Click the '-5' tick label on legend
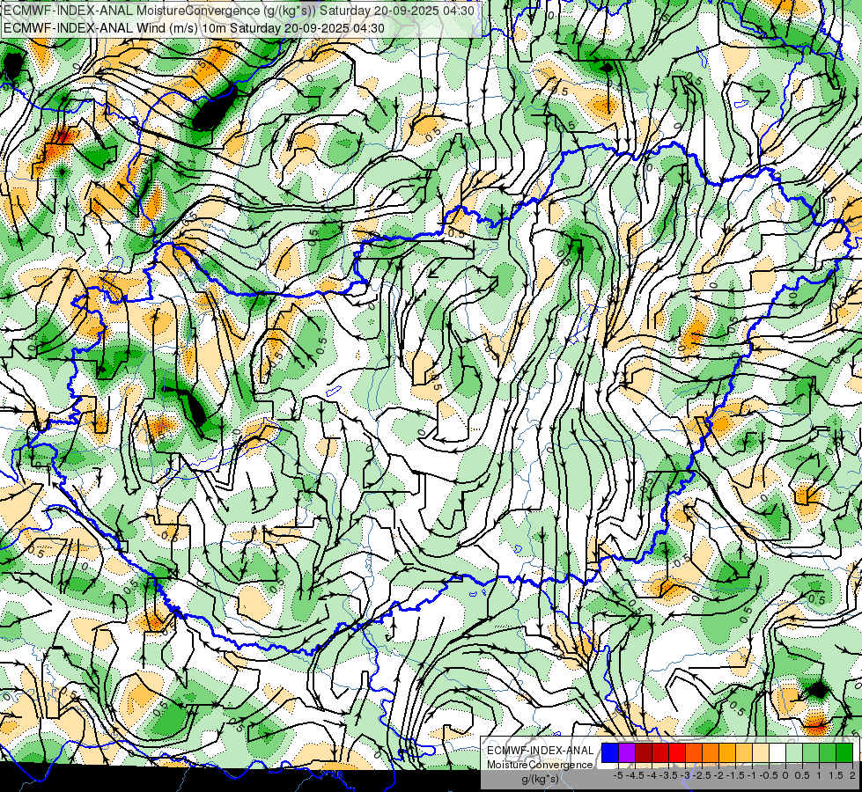 (618, 775)
